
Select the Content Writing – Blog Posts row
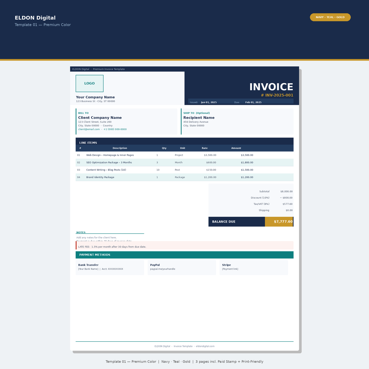tap(184, 170)
